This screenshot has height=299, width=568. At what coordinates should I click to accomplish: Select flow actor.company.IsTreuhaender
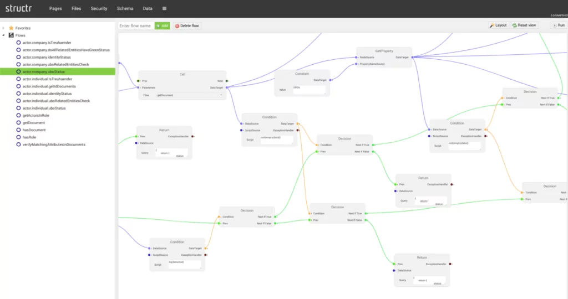tap(47, 43)
